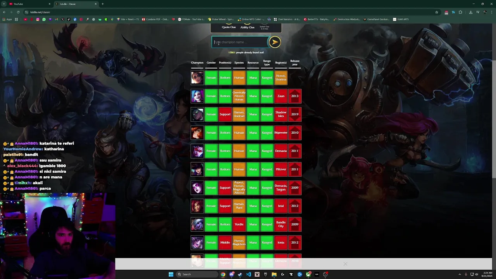Expand the system tray hidden icons chevron

click(460, 274)
